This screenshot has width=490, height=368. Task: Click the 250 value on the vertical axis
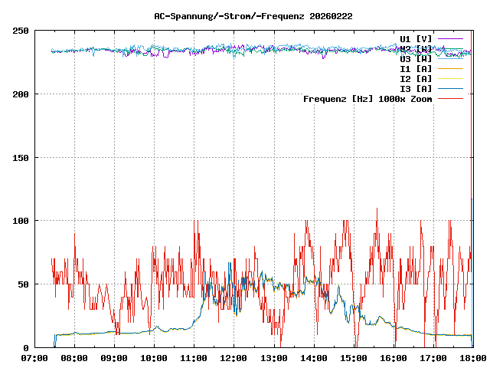point(21,31)
